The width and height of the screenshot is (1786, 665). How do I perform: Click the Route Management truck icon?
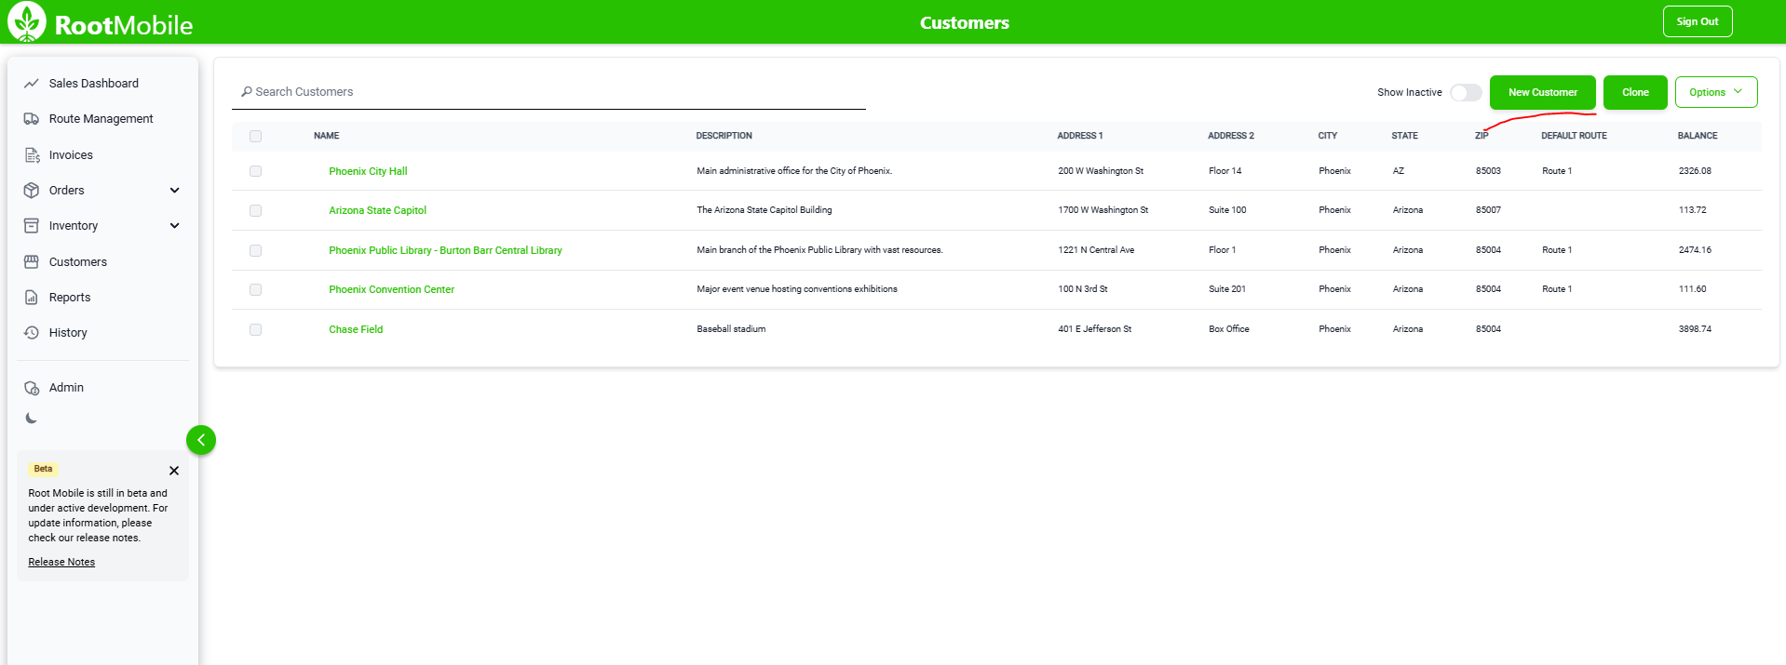coord(32,119)
